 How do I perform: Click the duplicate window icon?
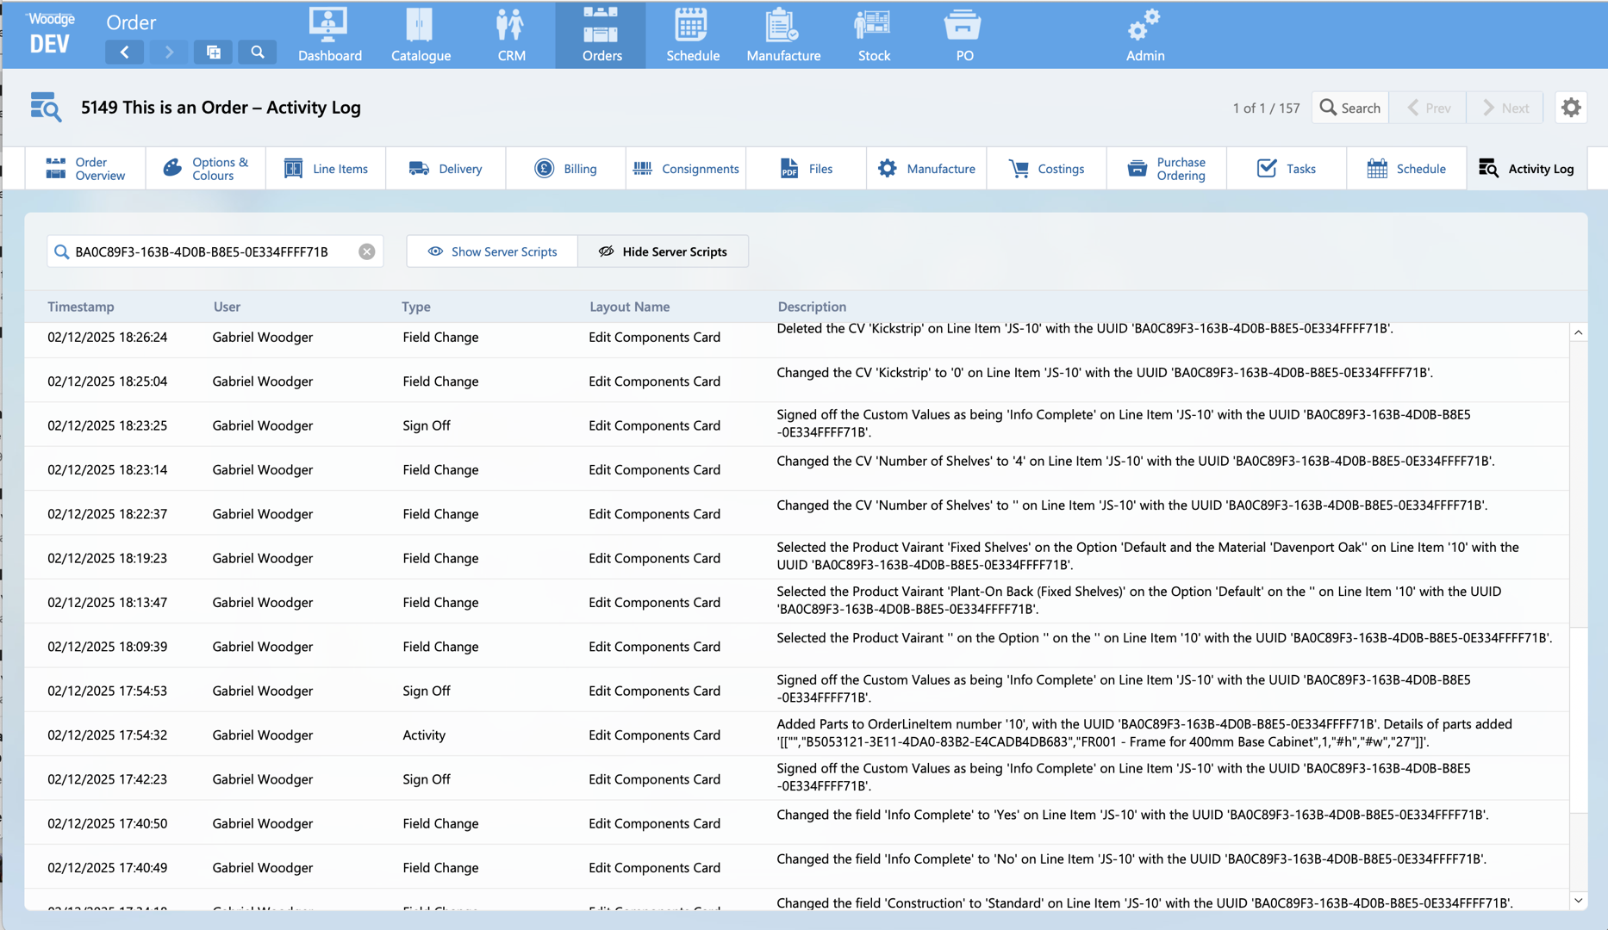(x=213, y=53)
